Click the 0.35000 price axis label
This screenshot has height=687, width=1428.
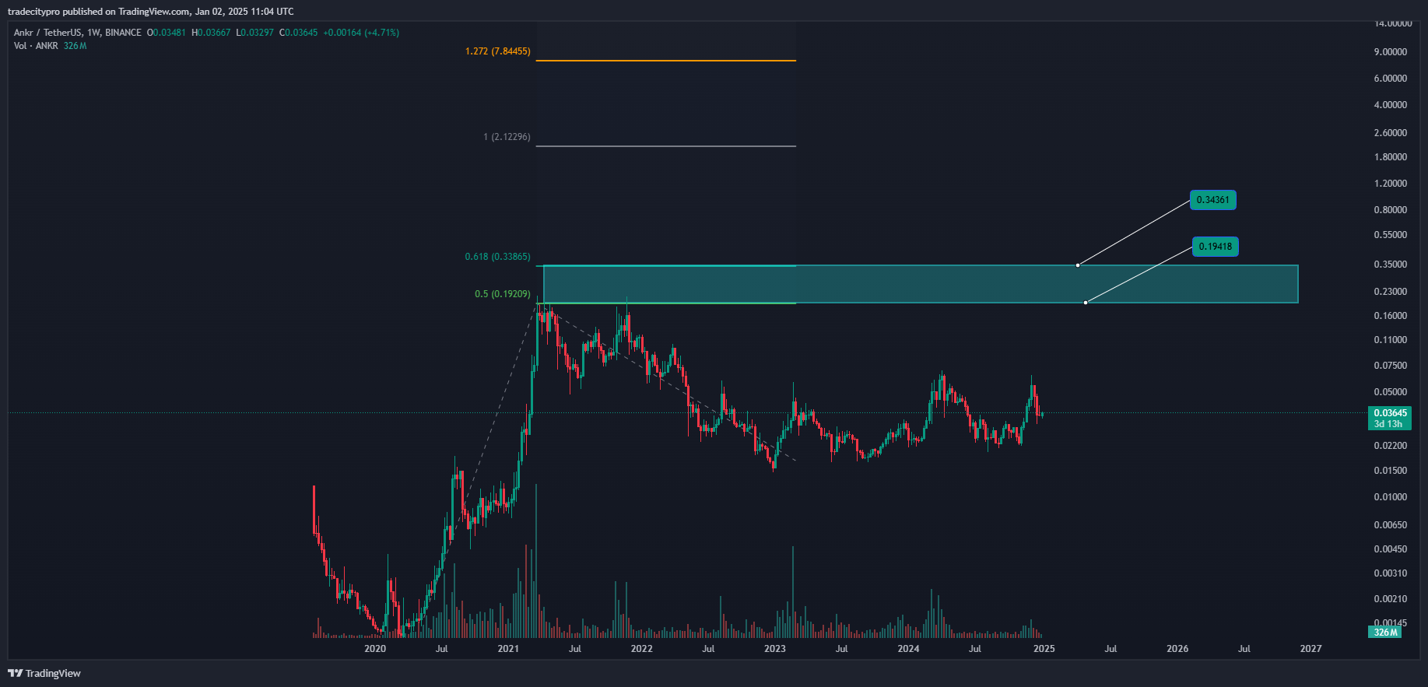pyautogui.click(x=1391, y=265)
